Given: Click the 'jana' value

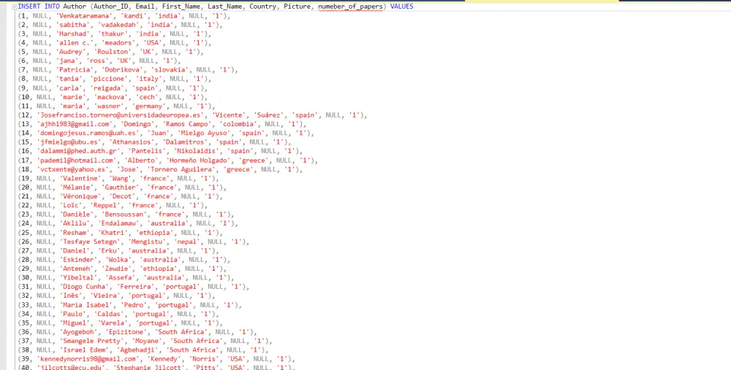Looking at the screenshot, I should click(x=67, y=61).
